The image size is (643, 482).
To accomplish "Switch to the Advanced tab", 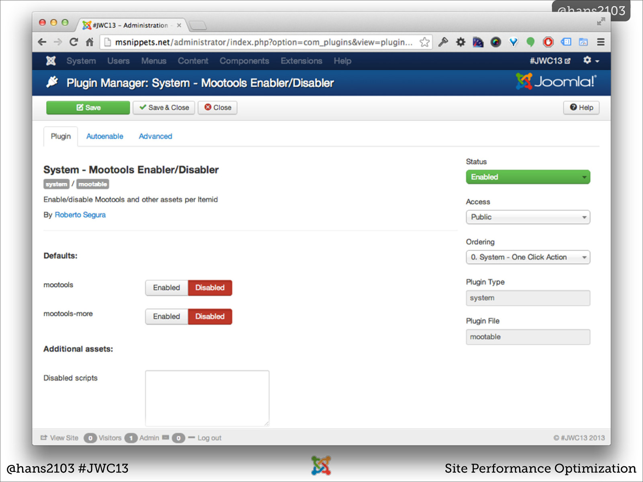I will 156,136.
